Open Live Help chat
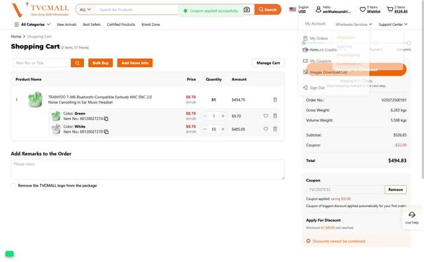424x262 pixels. [x=412, y=218]
